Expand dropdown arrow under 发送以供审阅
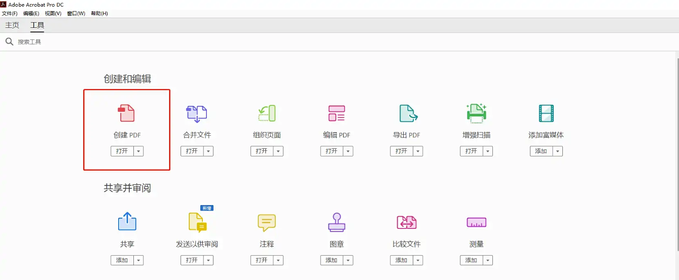The height and width of the screenshot is (280, 679). tap(208, 260)
